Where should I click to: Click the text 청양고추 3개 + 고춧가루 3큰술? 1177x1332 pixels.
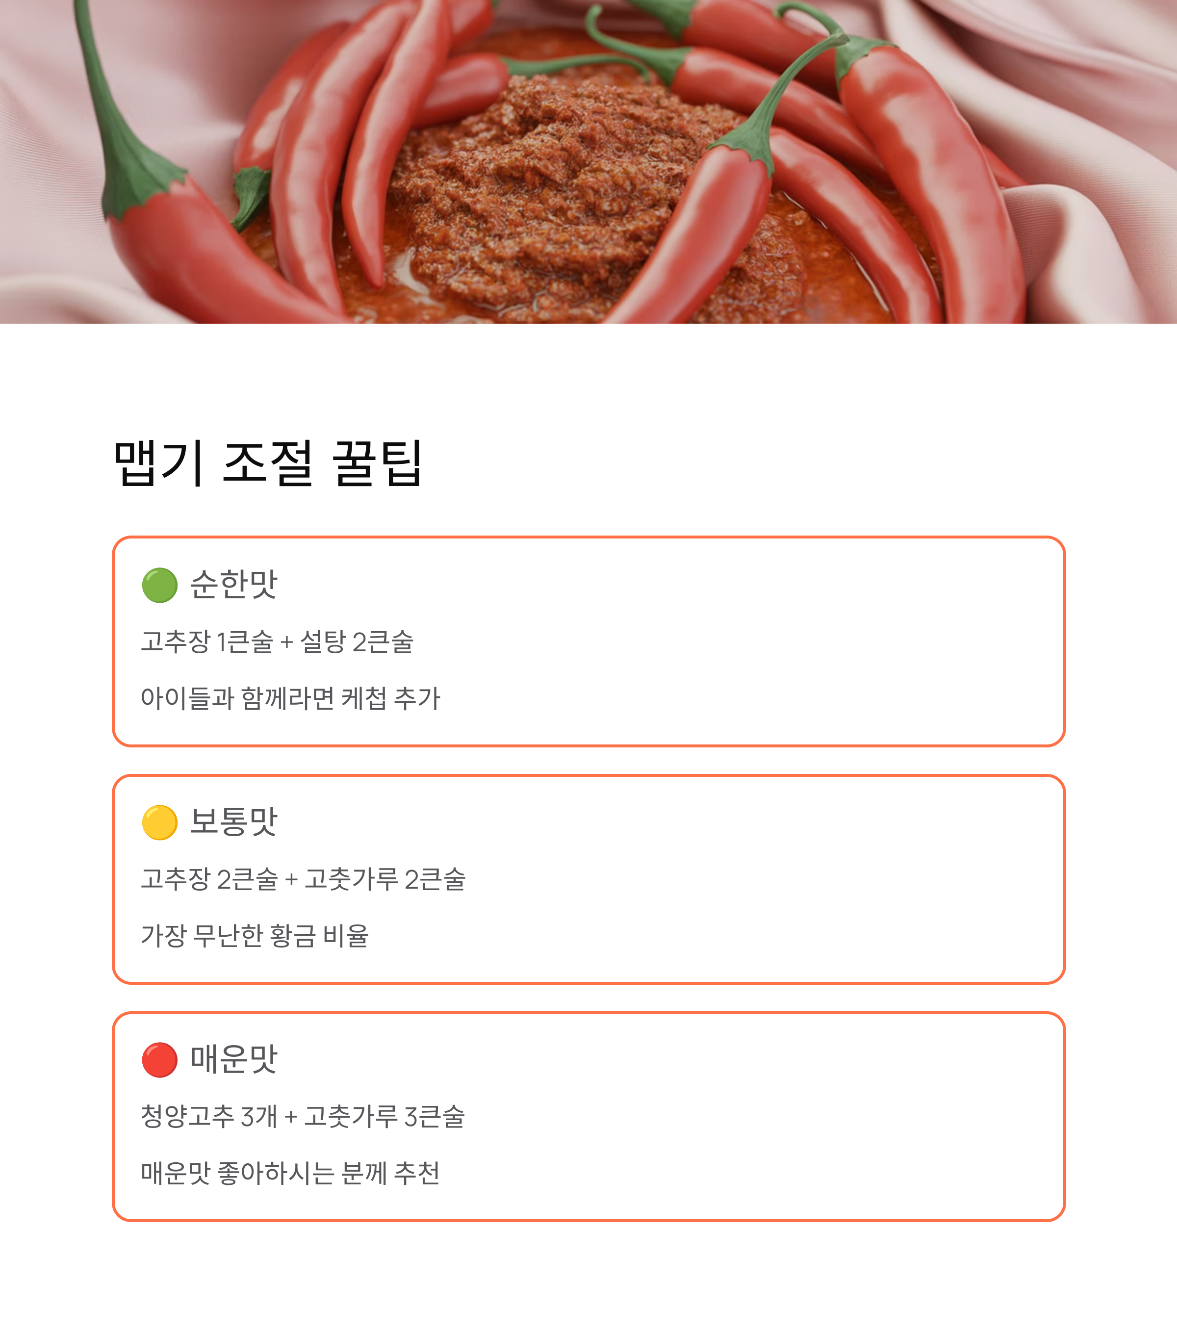303,1116
